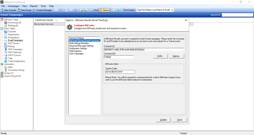Click the Designations tree icon

[6, 37]
